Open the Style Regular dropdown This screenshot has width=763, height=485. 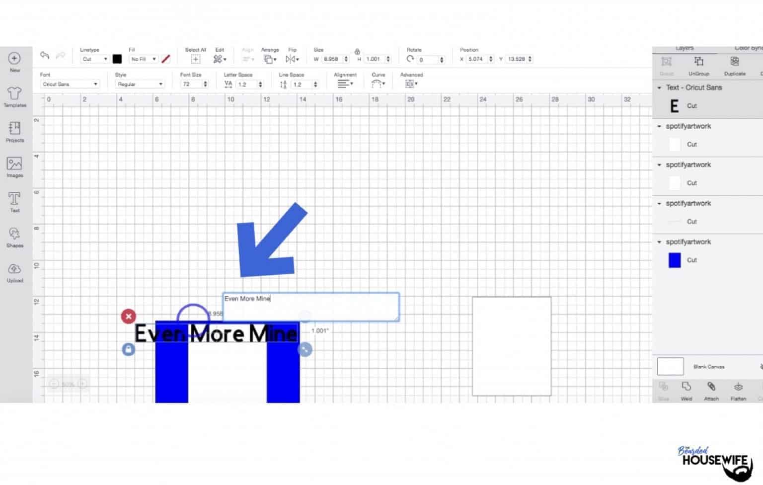click(140, 84)
